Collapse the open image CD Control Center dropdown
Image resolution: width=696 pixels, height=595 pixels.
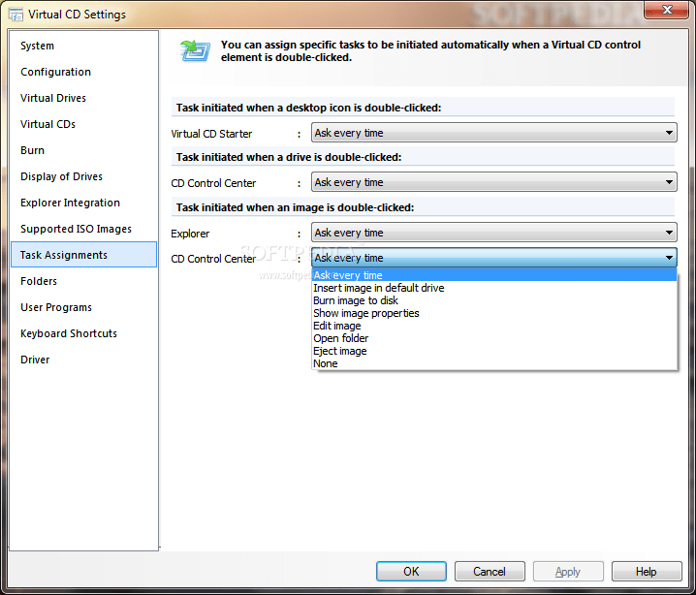pos(494,258)
